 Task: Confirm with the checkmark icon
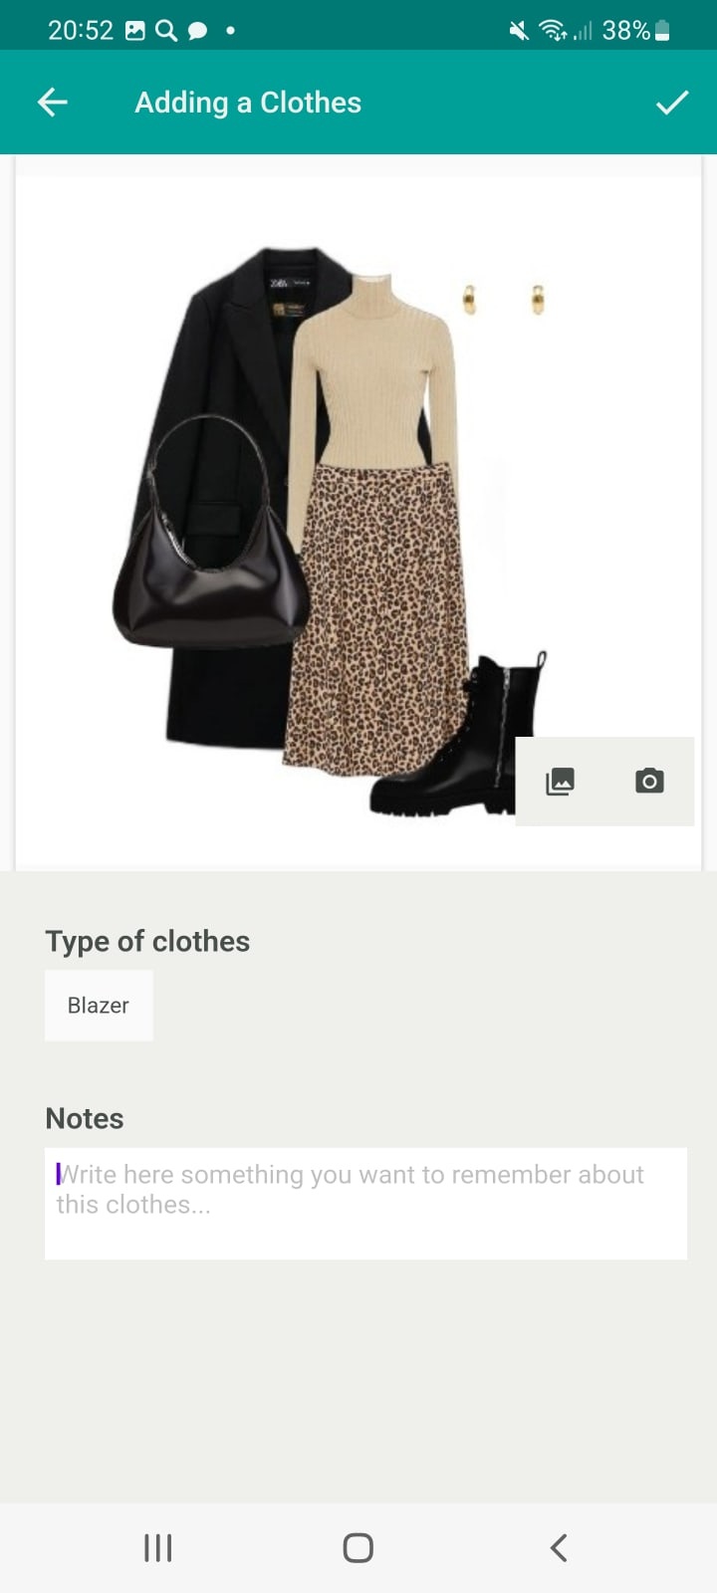coord(672,102)
